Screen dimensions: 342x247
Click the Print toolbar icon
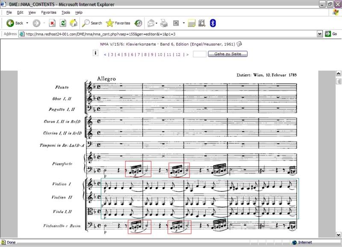(164, 23)
